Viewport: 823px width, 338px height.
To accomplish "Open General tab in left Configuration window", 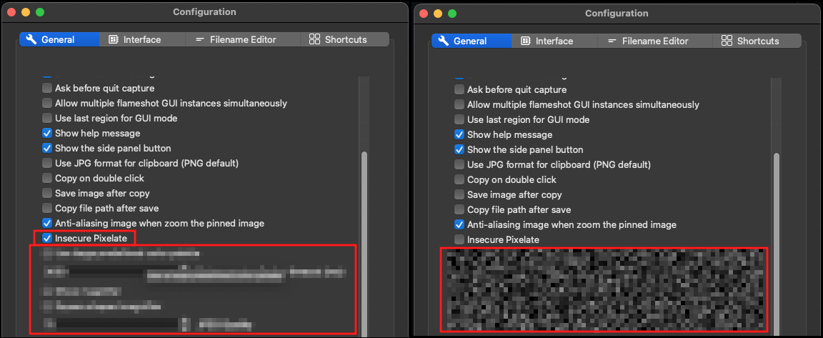I will pos(59,39).
